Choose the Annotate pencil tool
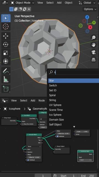 5,71
